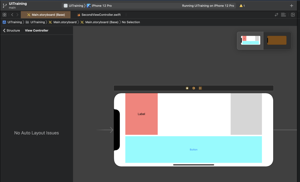
Task: Select the brown scene minimap thumbnail
Action: coord(277,40)
